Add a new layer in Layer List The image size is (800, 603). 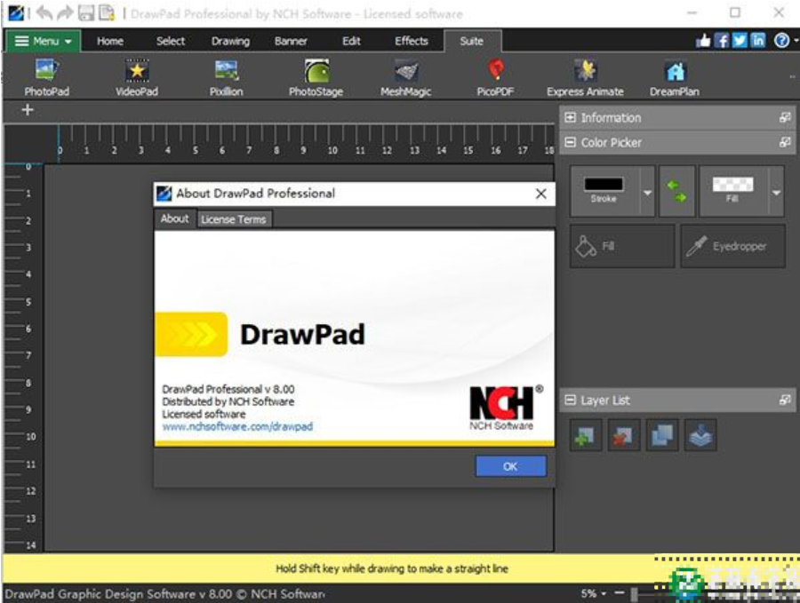pyautogui.click(x=585, y=435)
